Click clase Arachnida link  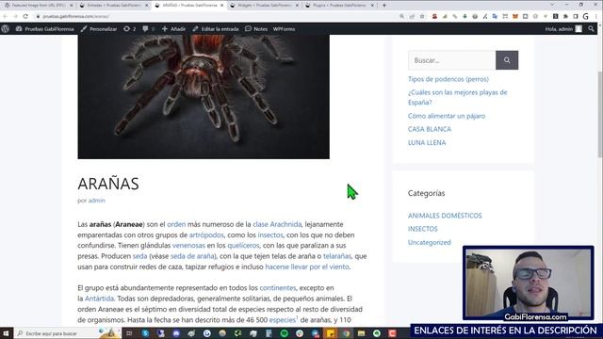click(277, 224)
